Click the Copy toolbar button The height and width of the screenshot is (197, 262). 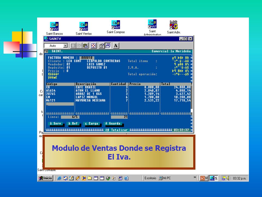coord(79,46)
